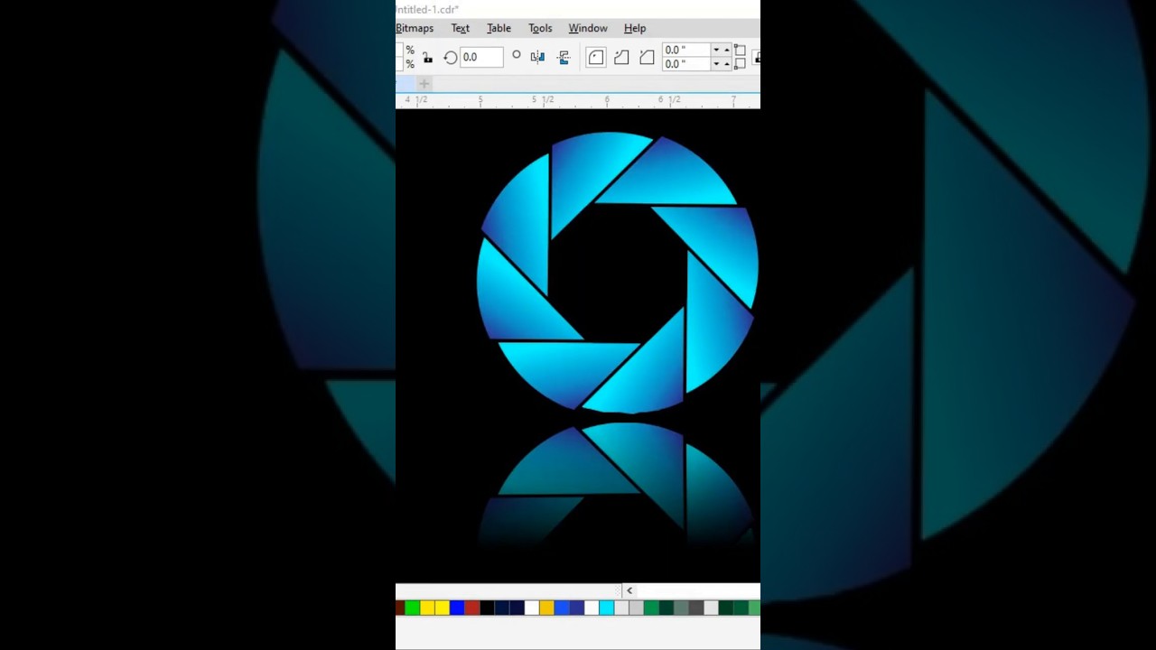Click the lower corner radius field
This screenshot has width=1156, height=650.
coord(686,64)
